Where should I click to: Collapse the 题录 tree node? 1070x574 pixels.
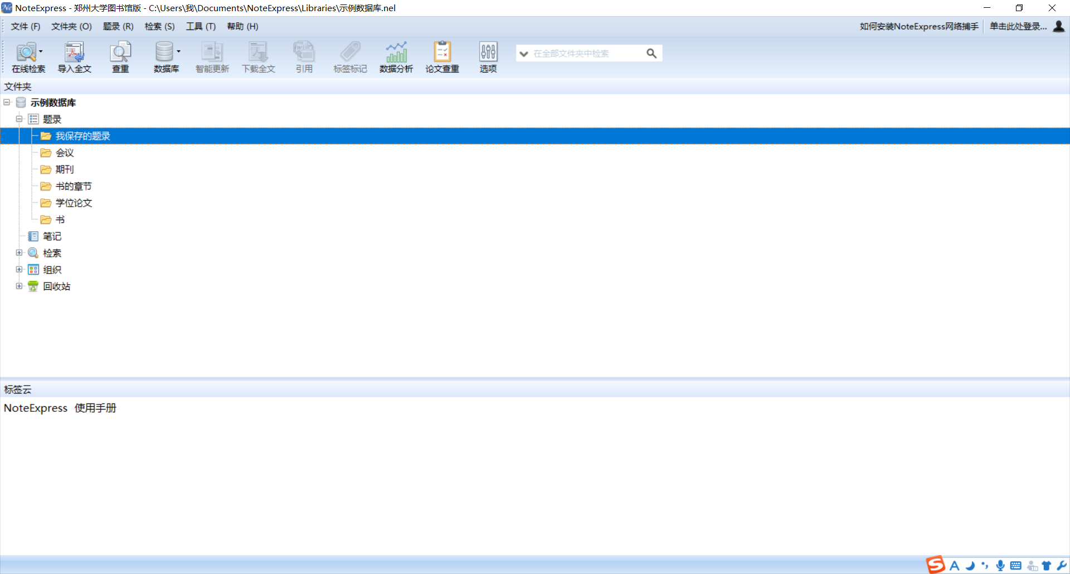tap(19, 119)
